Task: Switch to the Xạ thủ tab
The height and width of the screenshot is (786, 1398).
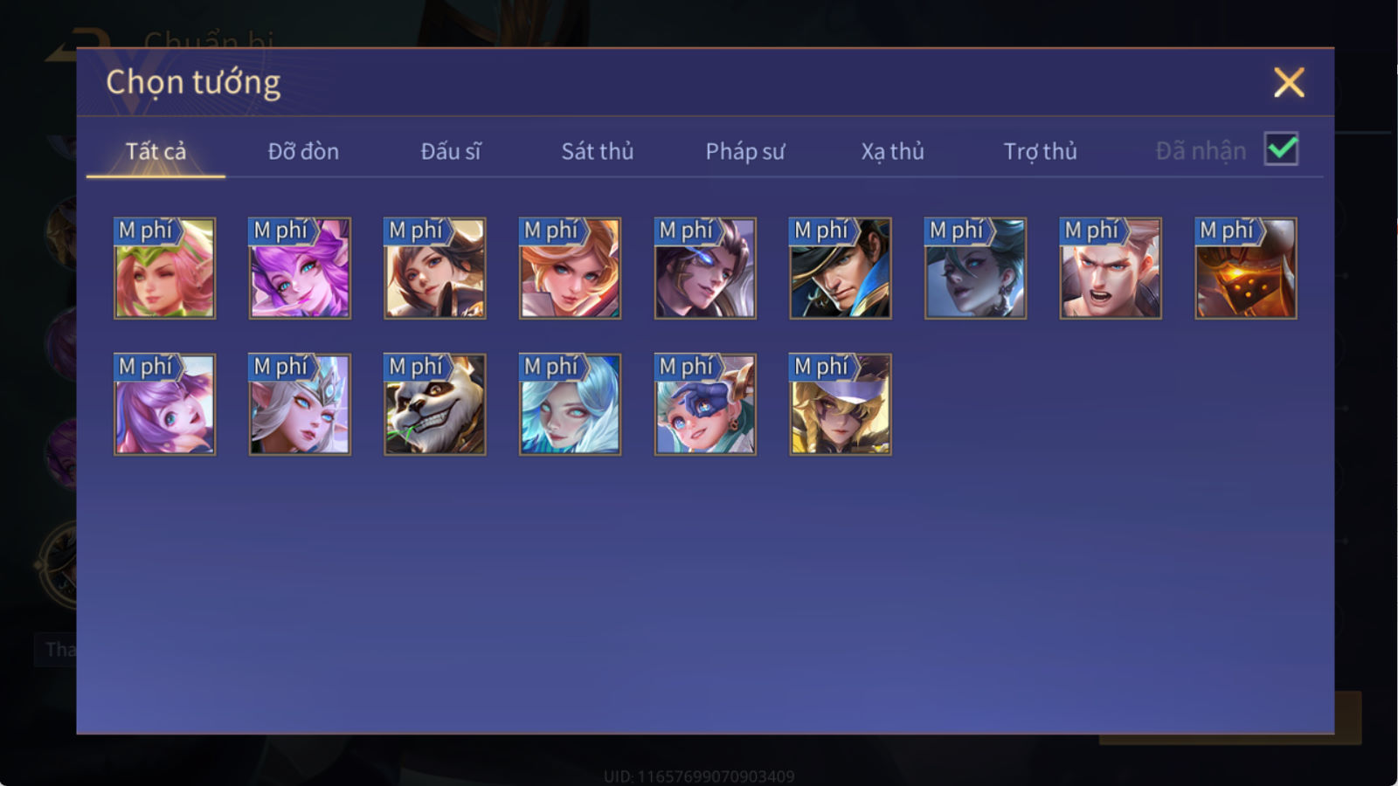Action: click(x=892, y=151)
